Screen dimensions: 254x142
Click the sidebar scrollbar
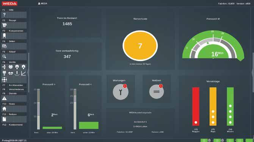click(x=29, y=73)
